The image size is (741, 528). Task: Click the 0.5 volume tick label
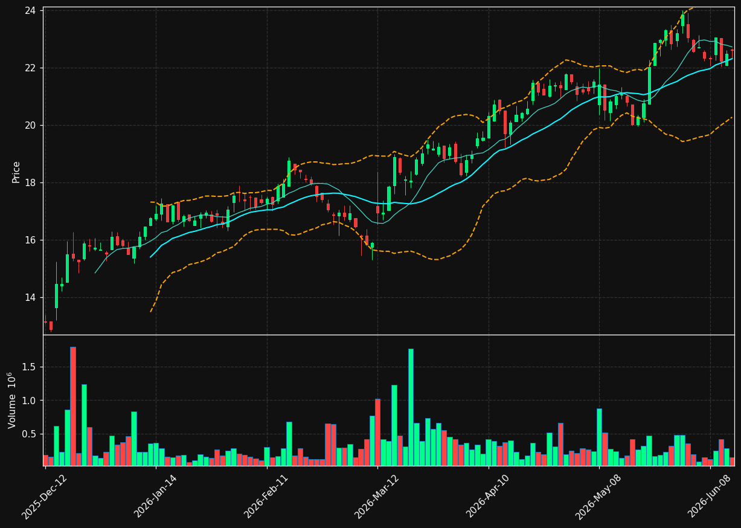(x=29, y=434)
